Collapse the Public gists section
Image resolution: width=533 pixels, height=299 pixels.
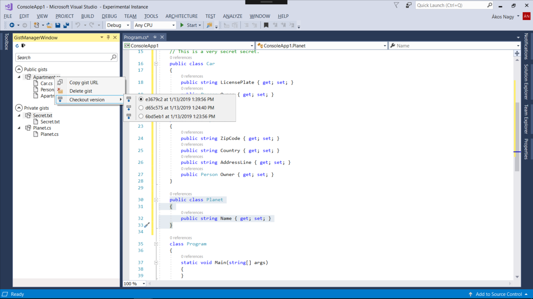pyautogui.click(x=18, y=69)
